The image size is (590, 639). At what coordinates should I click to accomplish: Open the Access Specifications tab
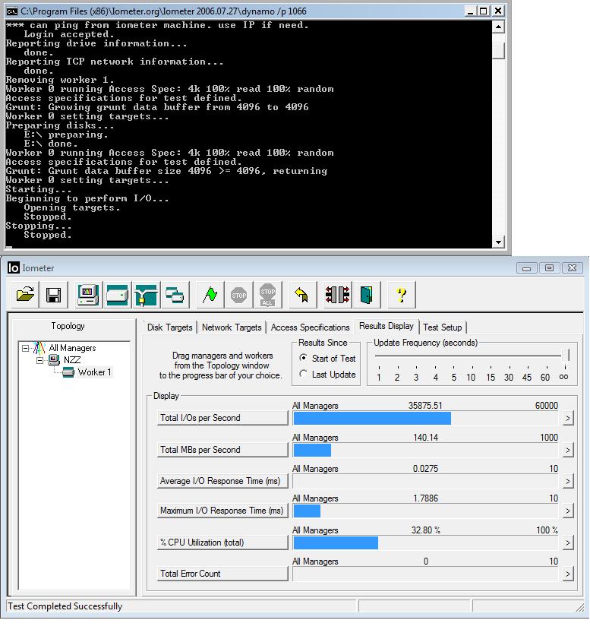click(311, 327)
